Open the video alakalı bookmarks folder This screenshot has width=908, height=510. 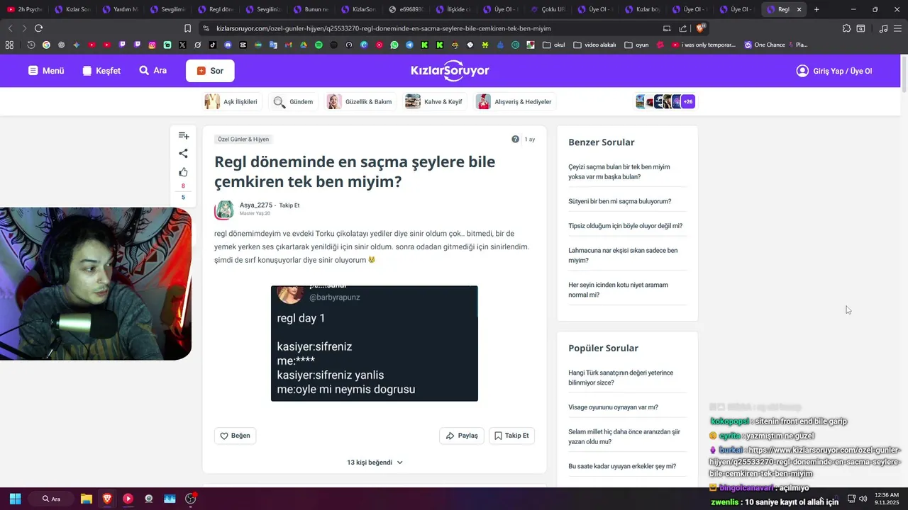(x=594, y=45)
